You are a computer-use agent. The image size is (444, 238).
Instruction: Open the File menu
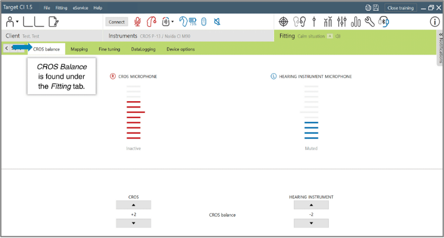point(47,8)
